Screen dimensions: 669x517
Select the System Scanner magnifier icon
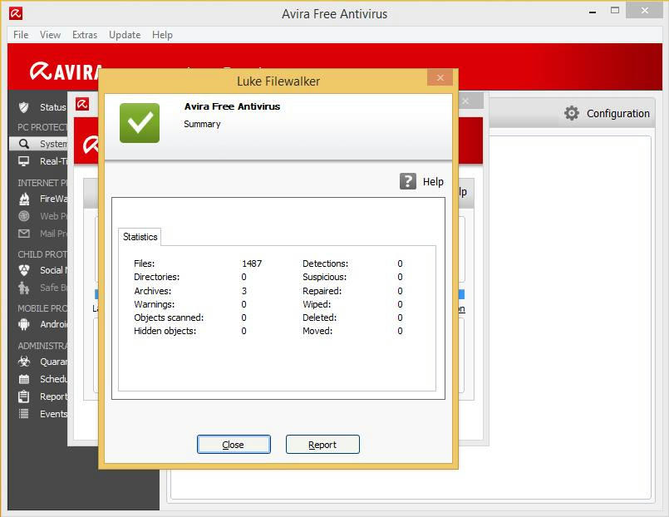pyautogui.click(x=24, y=144)
